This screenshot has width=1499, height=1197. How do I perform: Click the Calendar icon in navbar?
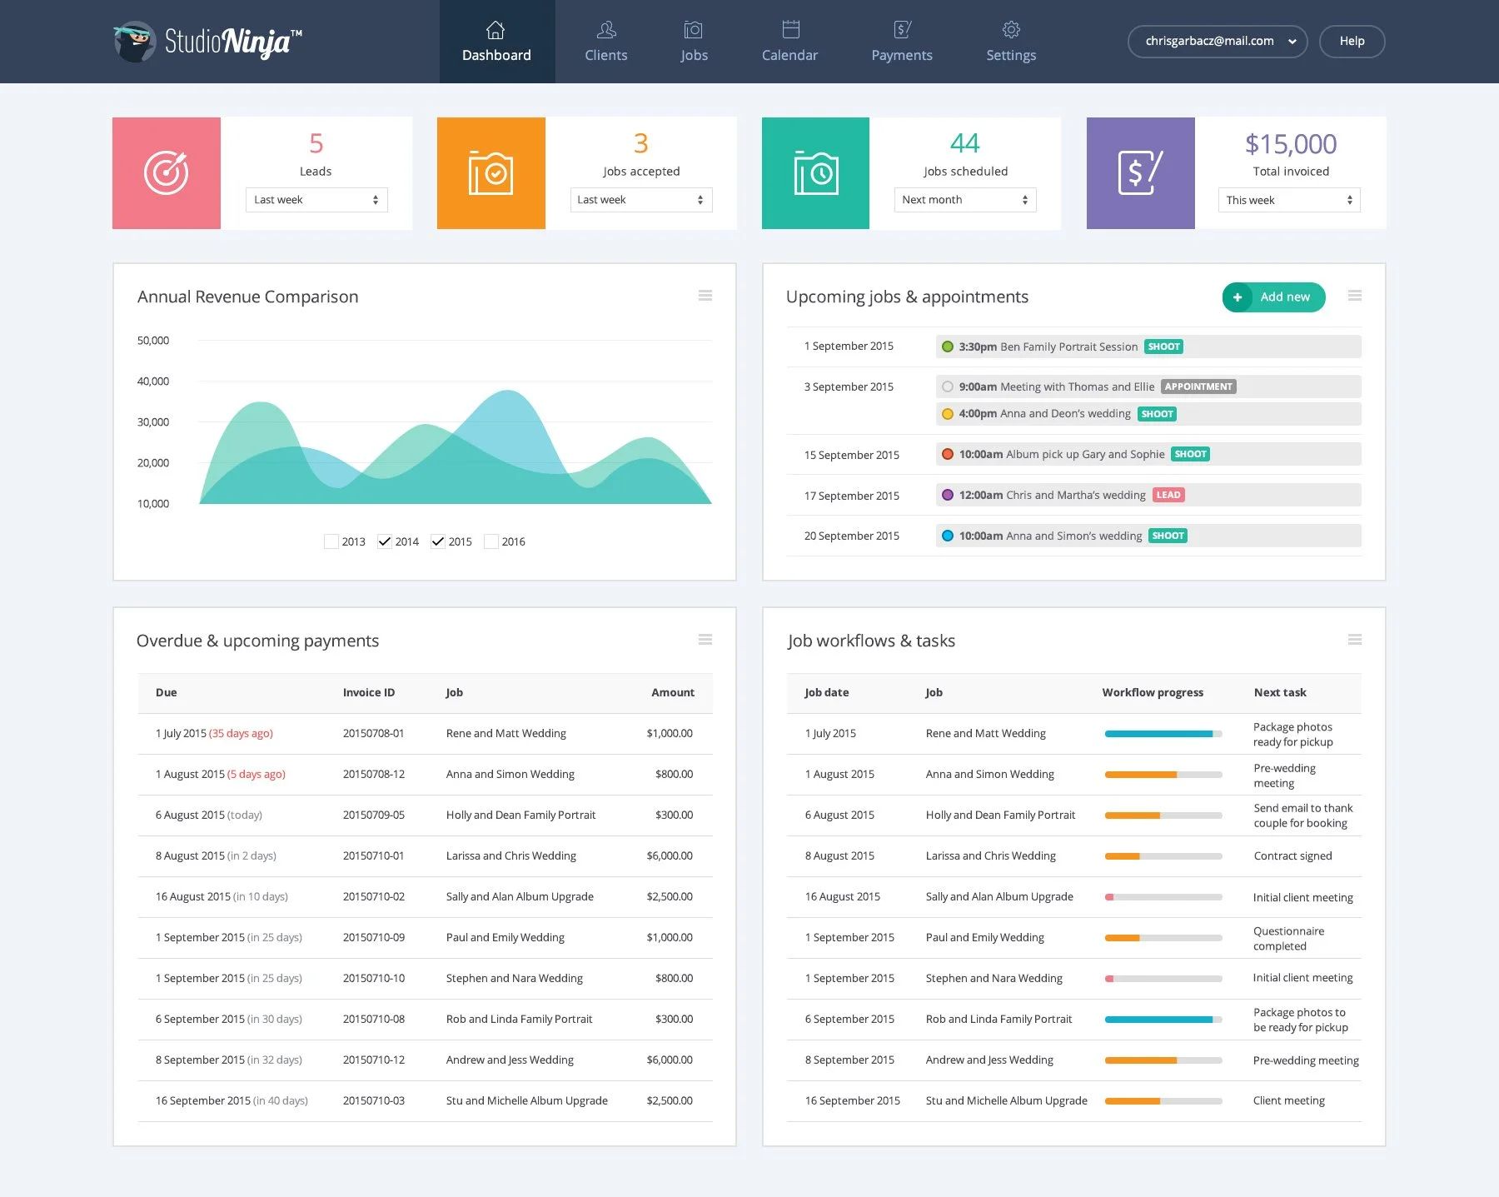coord(791,29)
